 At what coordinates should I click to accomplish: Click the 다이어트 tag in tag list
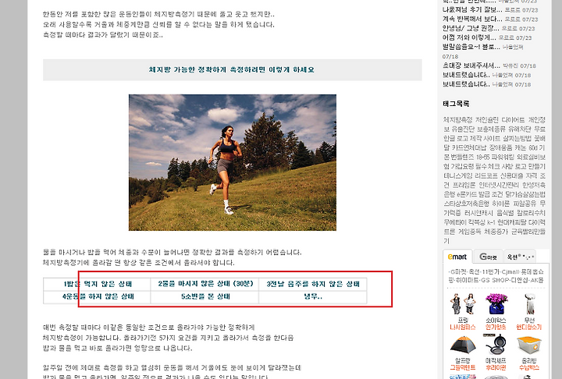[513, 119]
